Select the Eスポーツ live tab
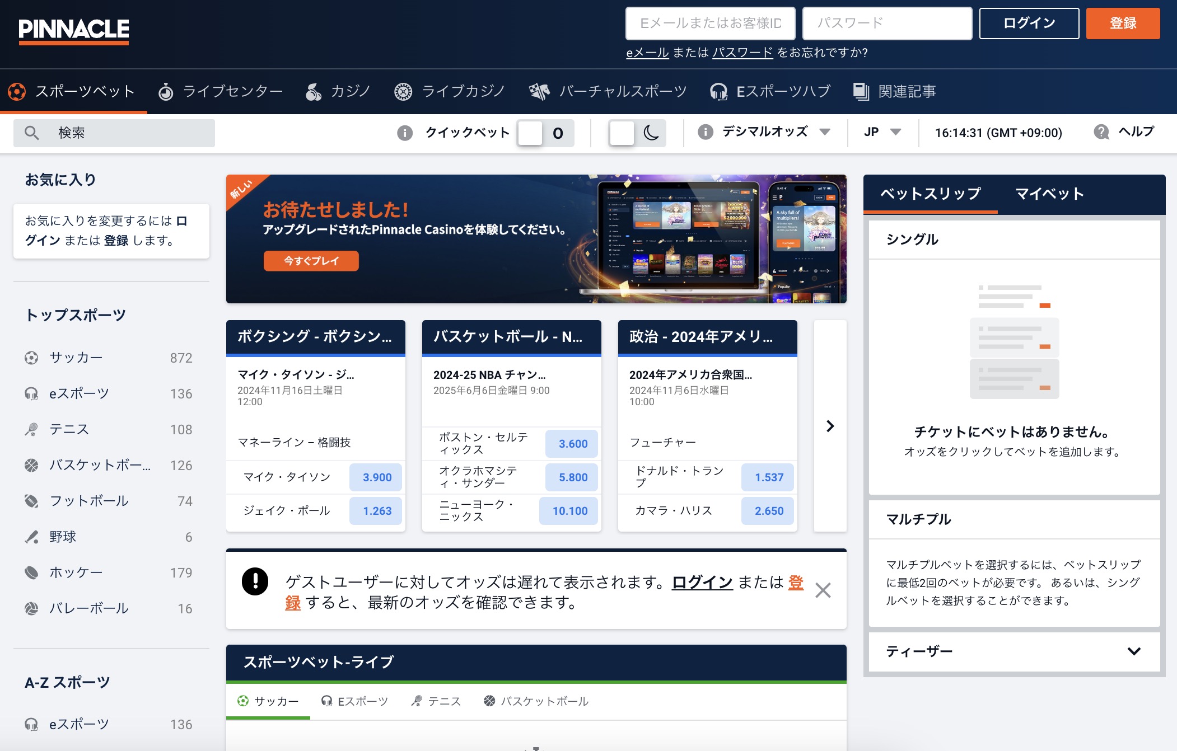 [x=354, y=701]
